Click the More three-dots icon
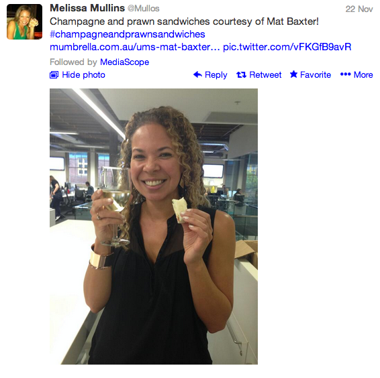The width and height of the screenshot is (380, 378). [345, 74]
